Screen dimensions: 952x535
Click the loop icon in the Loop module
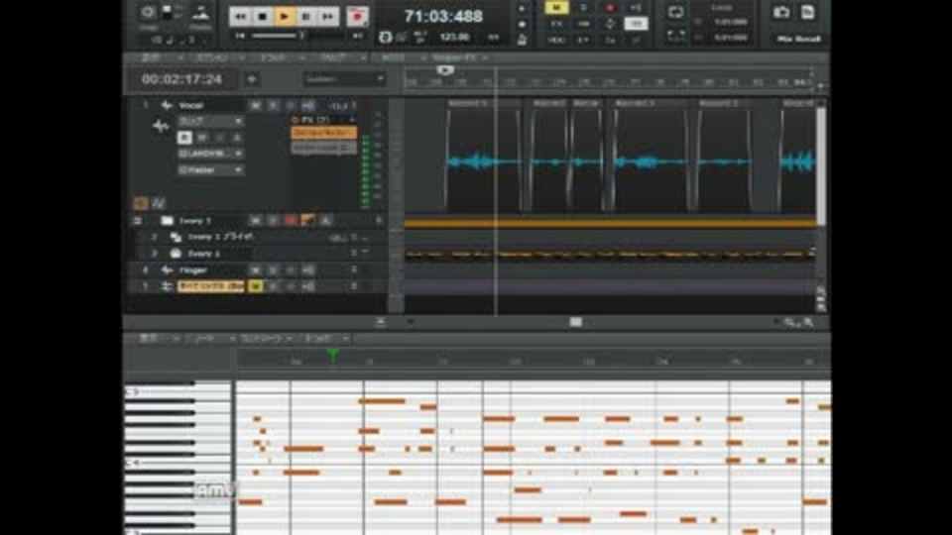675,12
